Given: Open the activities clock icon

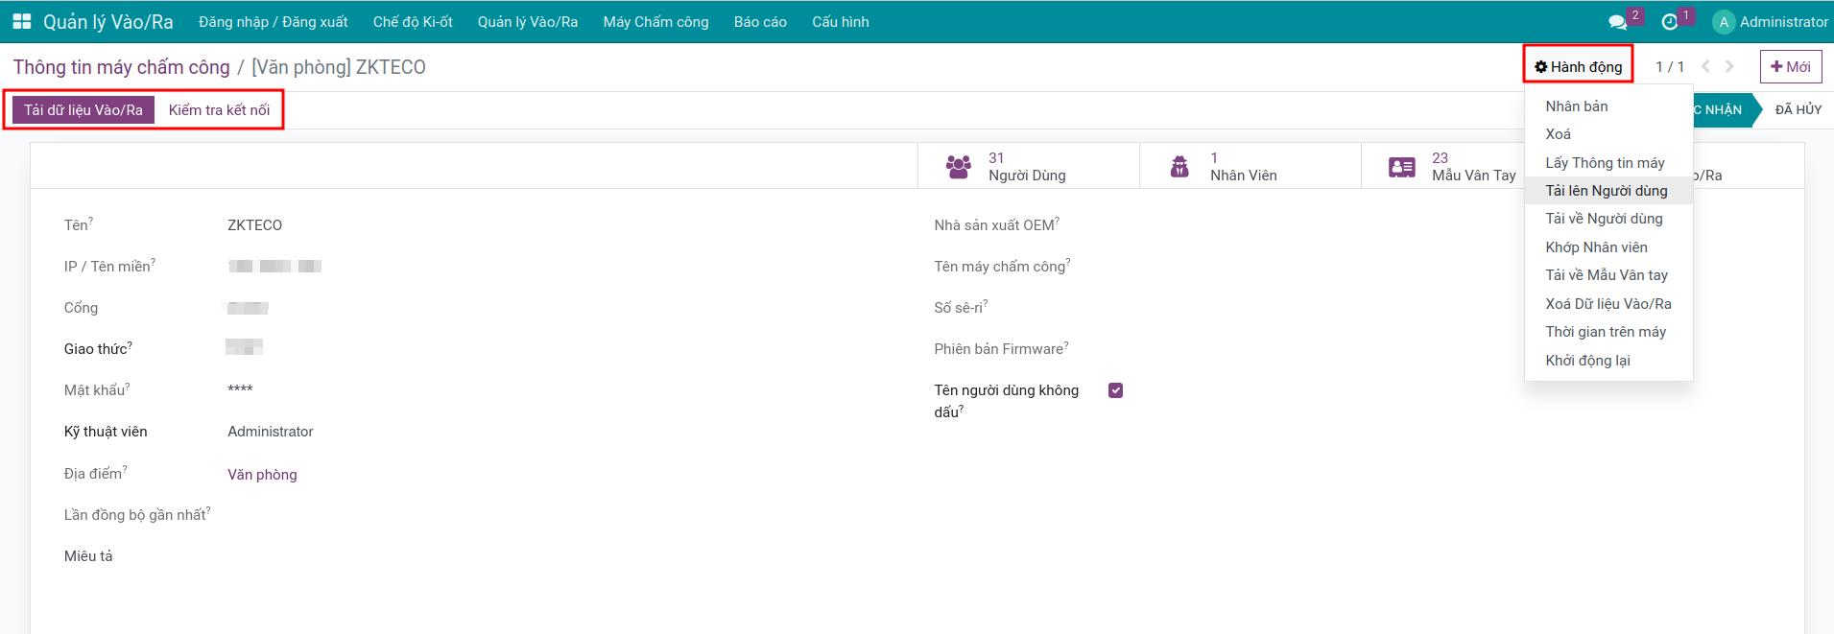Looking at the screenshot, I should pos(1670,22).
